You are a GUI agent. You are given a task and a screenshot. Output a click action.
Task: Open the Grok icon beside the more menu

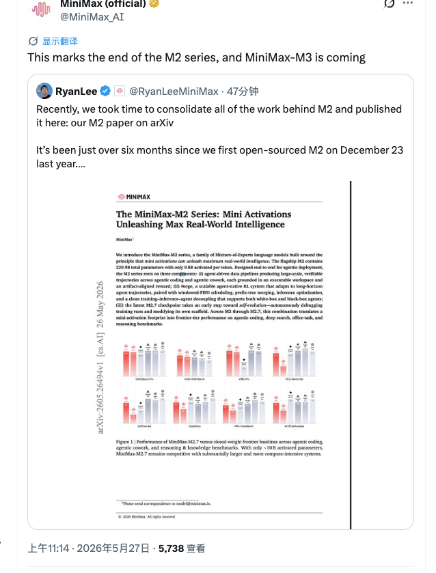[x=388, y=3]
